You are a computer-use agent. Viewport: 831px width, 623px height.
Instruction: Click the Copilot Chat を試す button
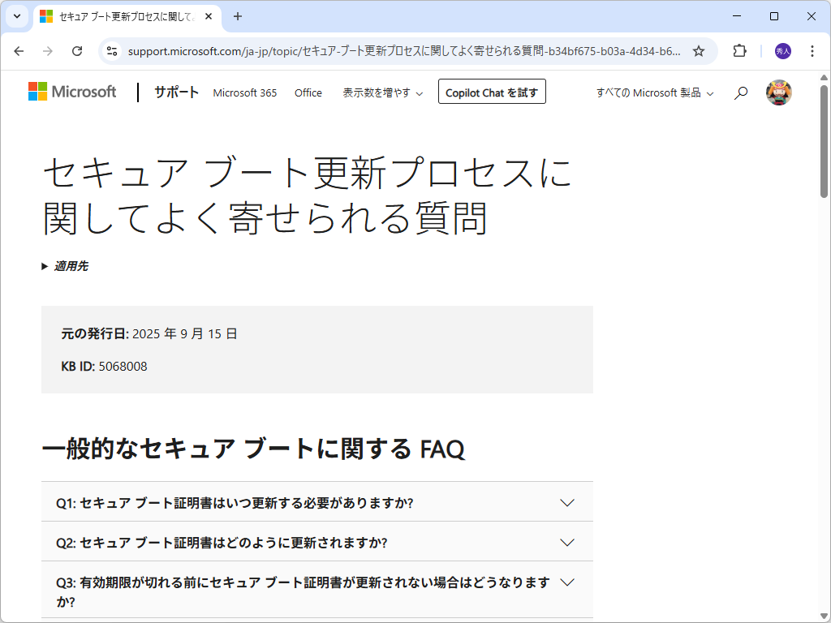pos(492,92)
